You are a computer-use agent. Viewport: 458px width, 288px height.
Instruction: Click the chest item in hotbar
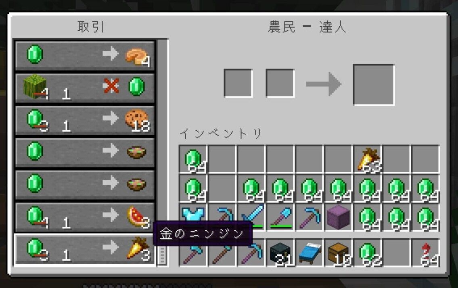point(338,253)
